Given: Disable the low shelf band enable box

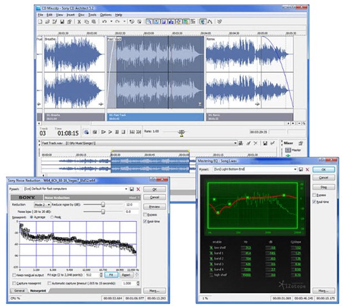Looking at the screenshot, I should coord(211,248).
